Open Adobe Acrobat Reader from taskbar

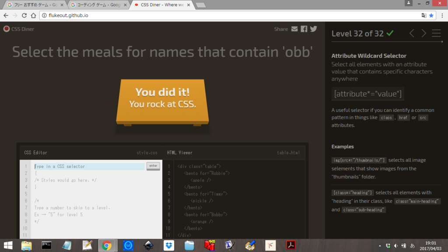coord(291,245)
